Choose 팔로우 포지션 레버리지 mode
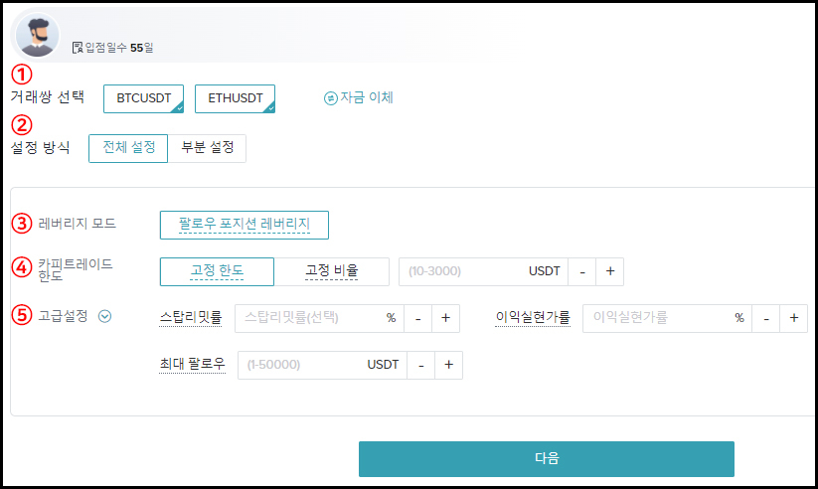818x489 pixels. point(245,225)
